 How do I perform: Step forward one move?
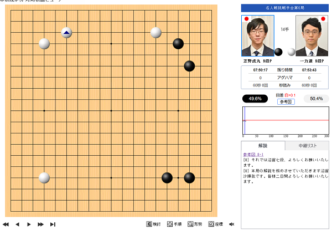pyautogui.click(x=29, y=224)
